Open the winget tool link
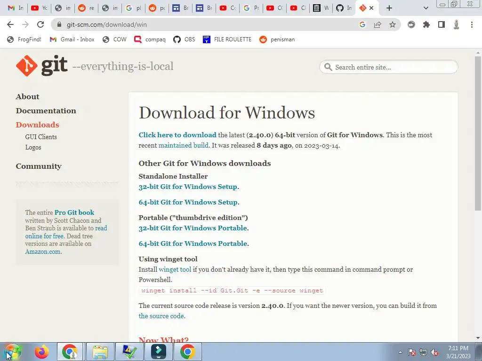This screenshot has width=482, height=361. point(175,269)
